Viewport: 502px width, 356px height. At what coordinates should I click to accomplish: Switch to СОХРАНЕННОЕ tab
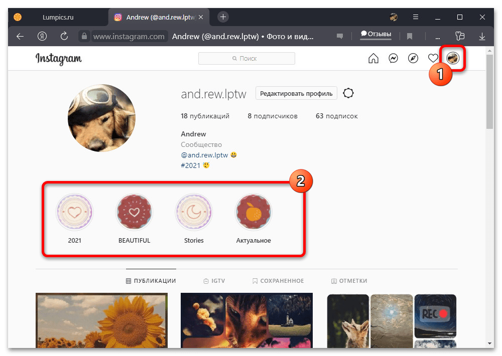278,281
